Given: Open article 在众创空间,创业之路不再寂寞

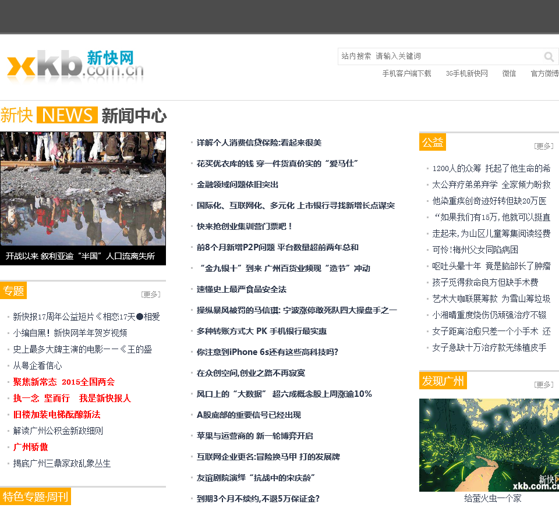Looking at the screenshot, I should pyautogui.click(x=250, y=374).
